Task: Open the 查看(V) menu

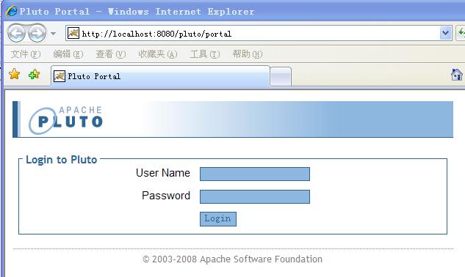Action: (111, 54)
